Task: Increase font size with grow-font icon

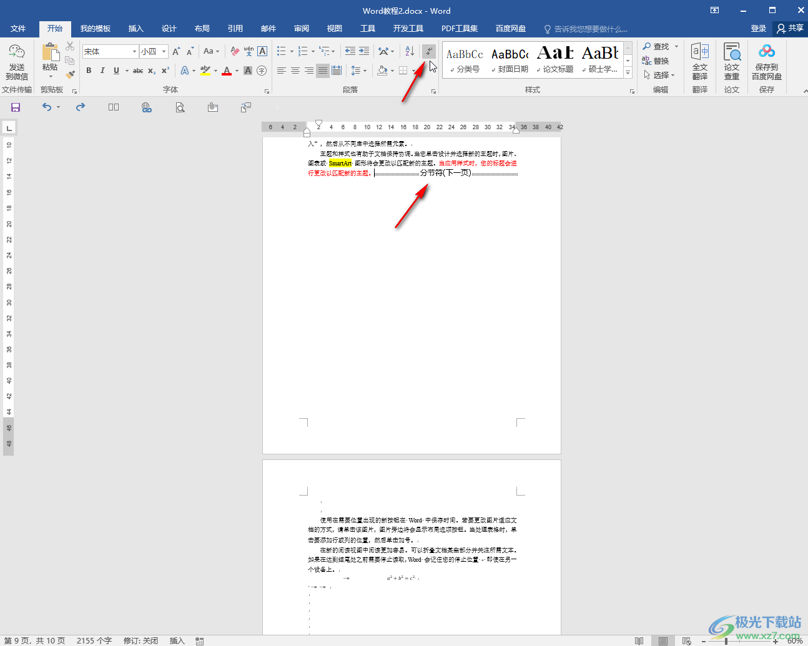Action: click(176, 51)
